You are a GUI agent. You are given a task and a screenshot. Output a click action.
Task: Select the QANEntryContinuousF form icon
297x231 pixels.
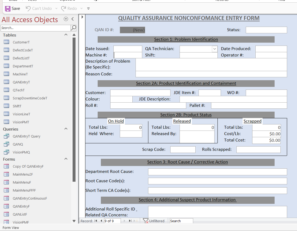click(x=6, y=198)
